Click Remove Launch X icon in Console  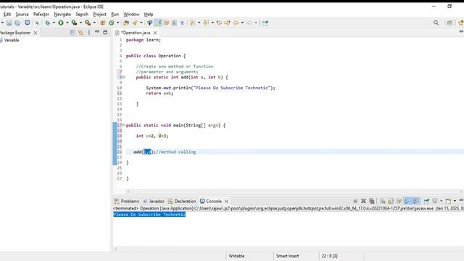pyautogui.click(x=364, y=201)
